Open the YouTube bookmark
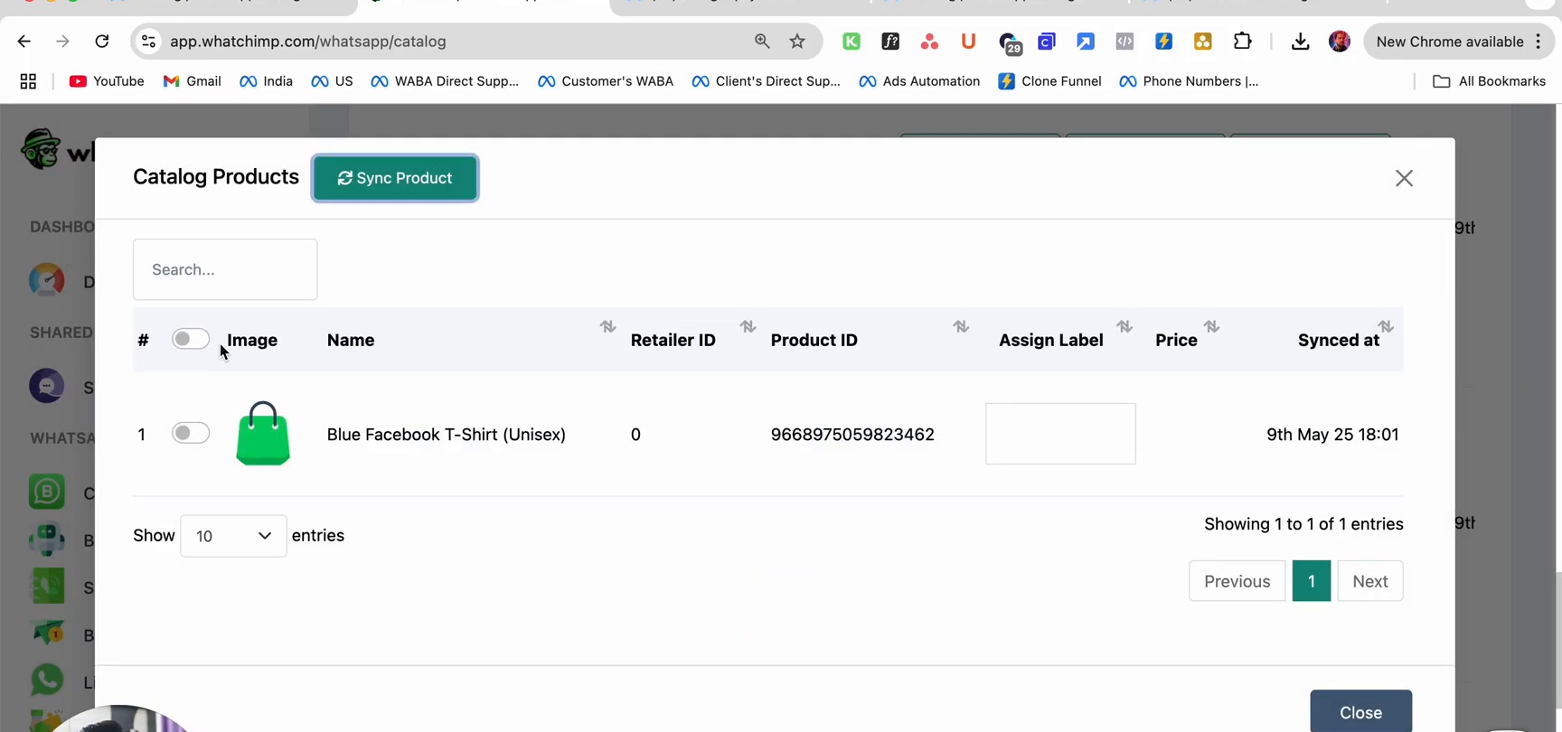 [x=107, y=81]
